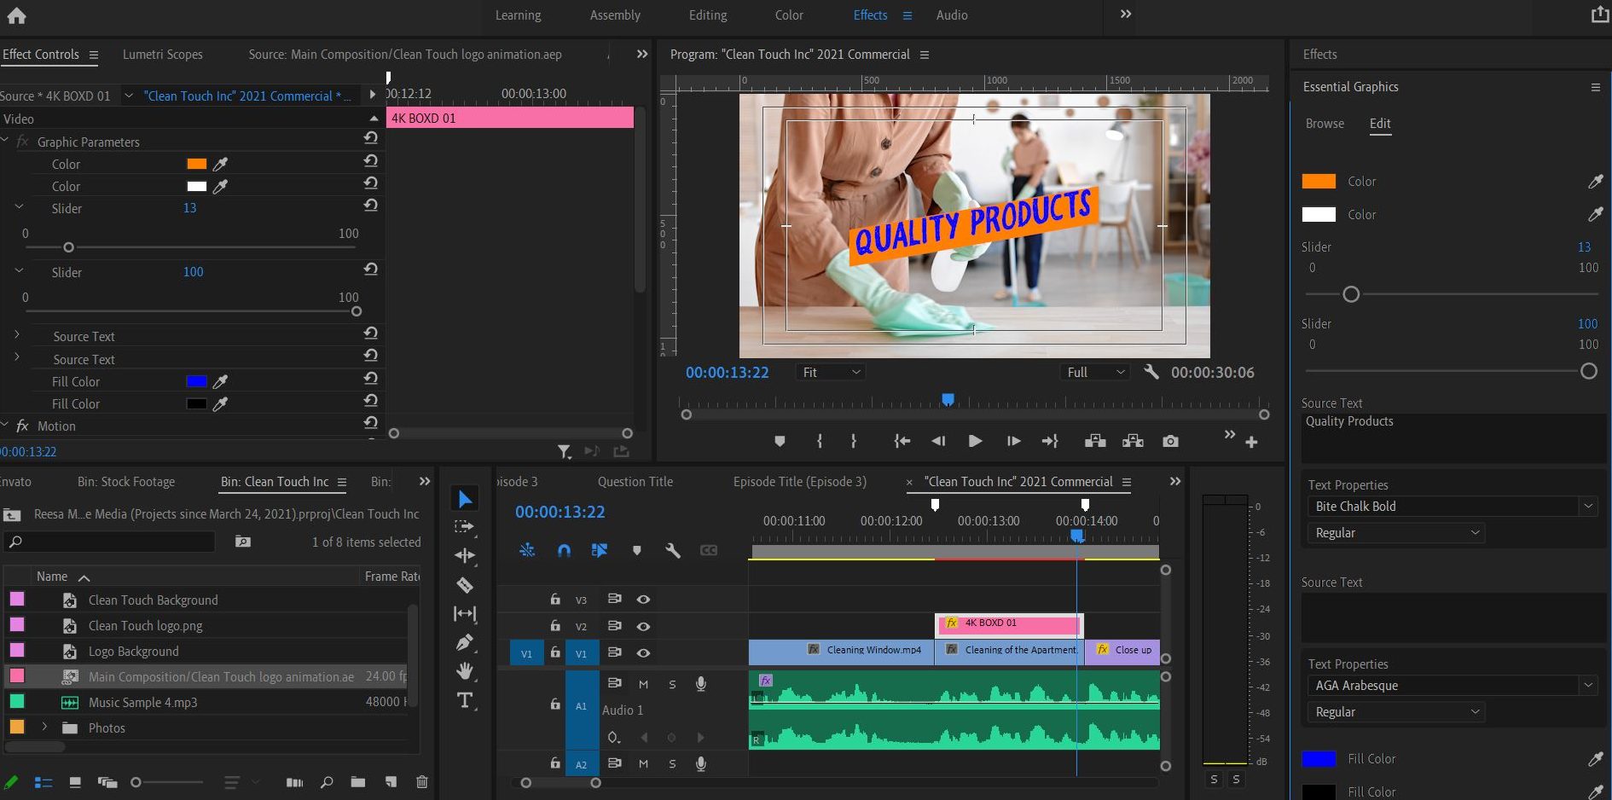The height and width of the screenshot is (800, 1612).
Task: Switch to Browse tab in Essential Graphics
Action: (1325, 124)
